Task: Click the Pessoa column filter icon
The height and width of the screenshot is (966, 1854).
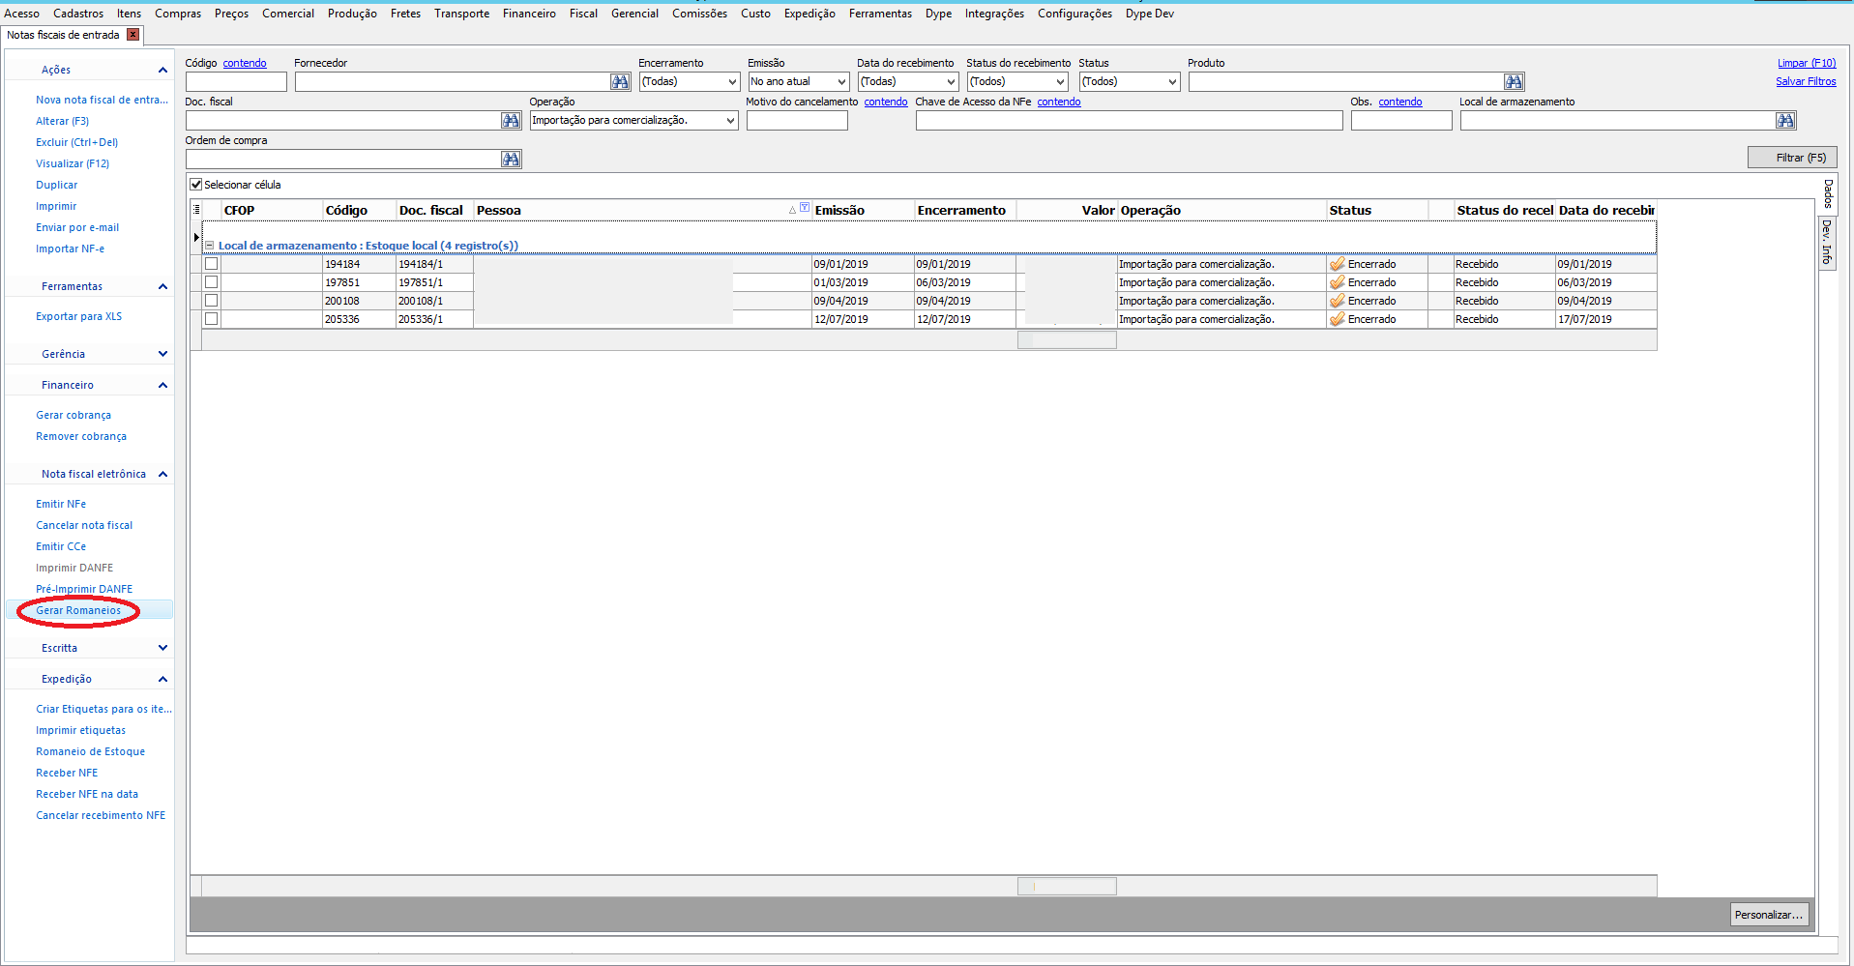Action: pyautogui.click(x=805, y=208)
